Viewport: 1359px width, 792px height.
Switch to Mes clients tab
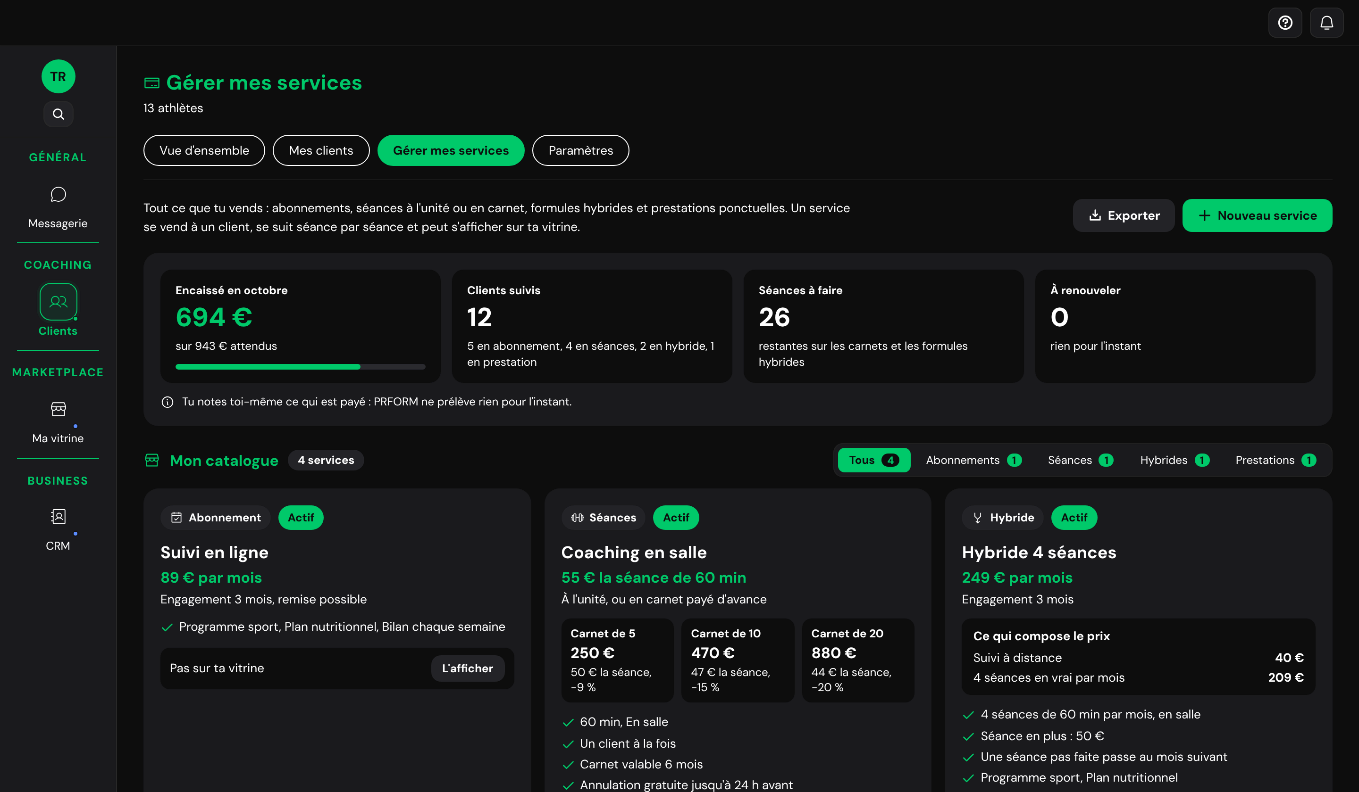point(321,150)
